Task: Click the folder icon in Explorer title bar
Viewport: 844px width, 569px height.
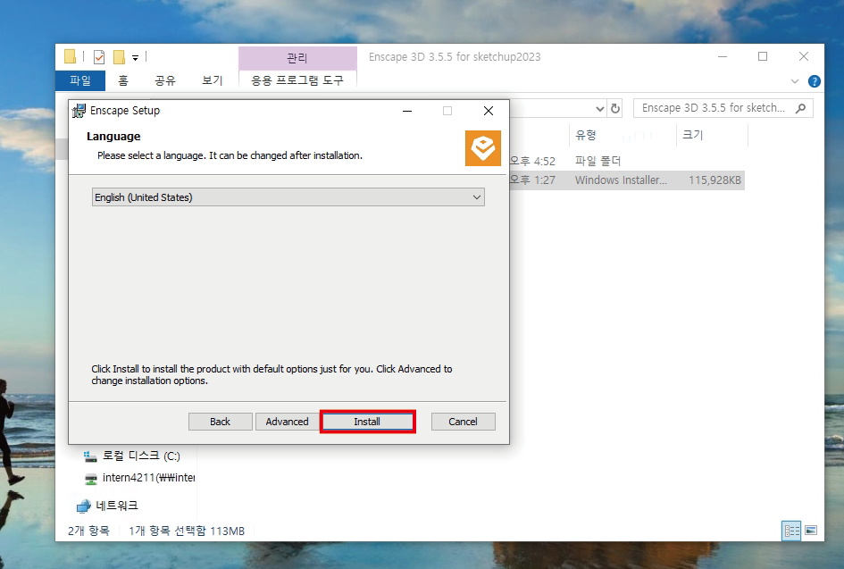Action: pyautogui.click(x=71, y=56)
